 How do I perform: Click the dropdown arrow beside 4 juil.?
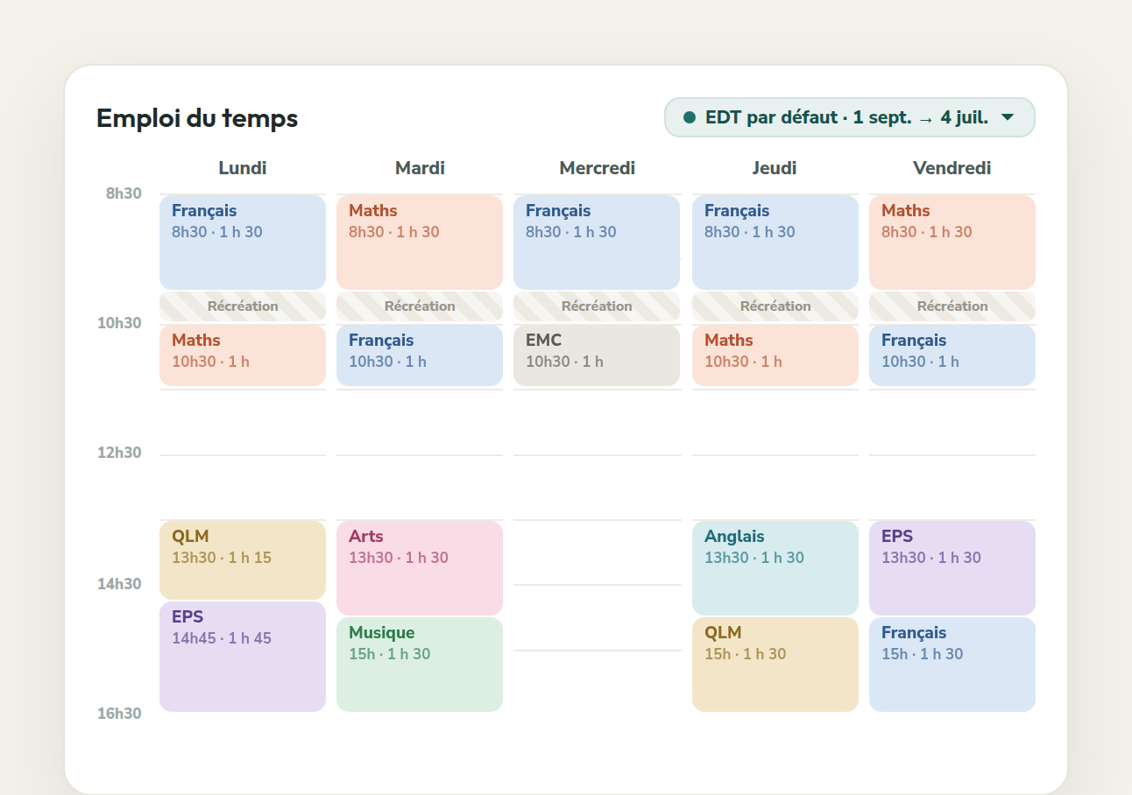point(1008,117)
